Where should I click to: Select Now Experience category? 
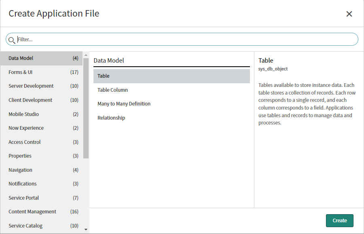pyautogui.click(x=41, y=128)
